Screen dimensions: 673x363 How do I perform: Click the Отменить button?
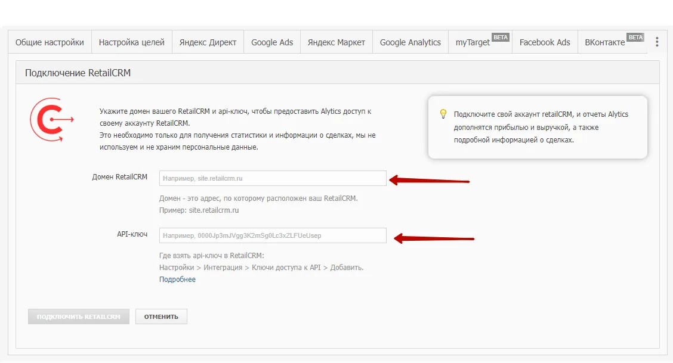click(x=161, y=317)
